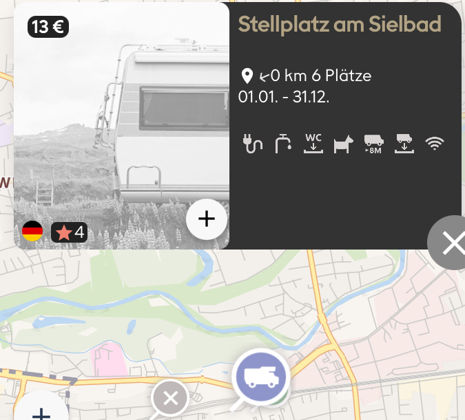Click the 13 € price badge

click(48, 27)
